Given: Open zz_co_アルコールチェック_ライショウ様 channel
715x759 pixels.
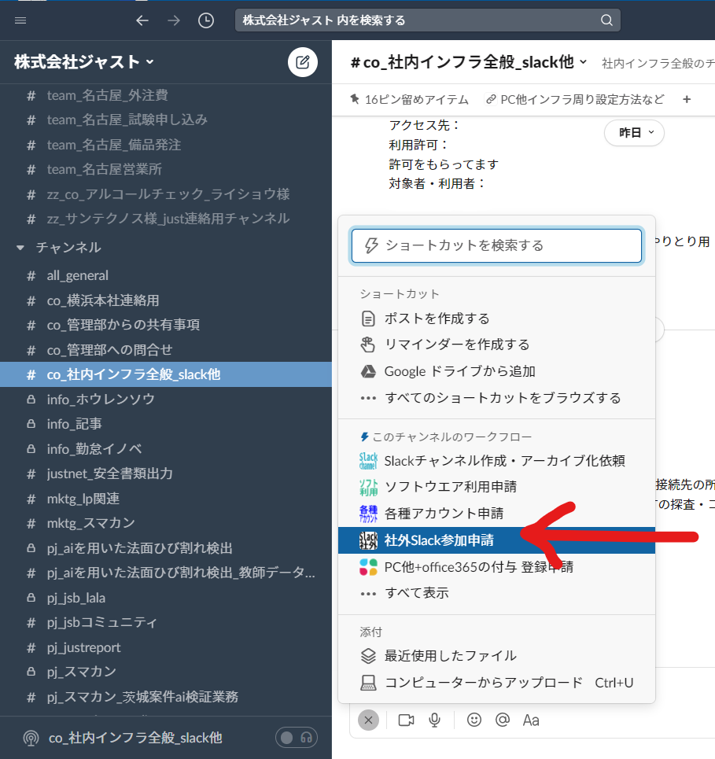Looking at the screenshot, I should 165,194.
